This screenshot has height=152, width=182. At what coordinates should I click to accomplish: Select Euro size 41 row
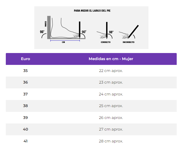pos(91,141)
